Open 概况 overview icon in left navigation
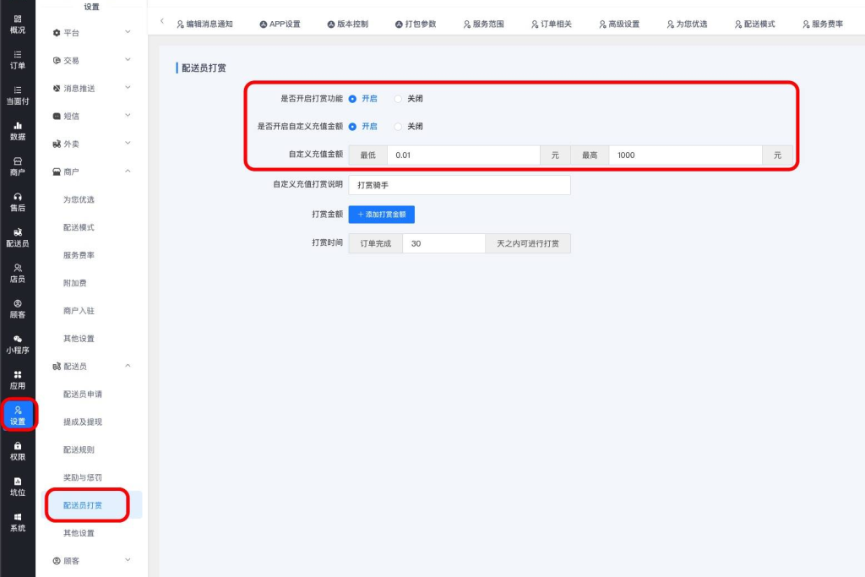The width and height of the screenshot is (865, 577). coord(17,24)
